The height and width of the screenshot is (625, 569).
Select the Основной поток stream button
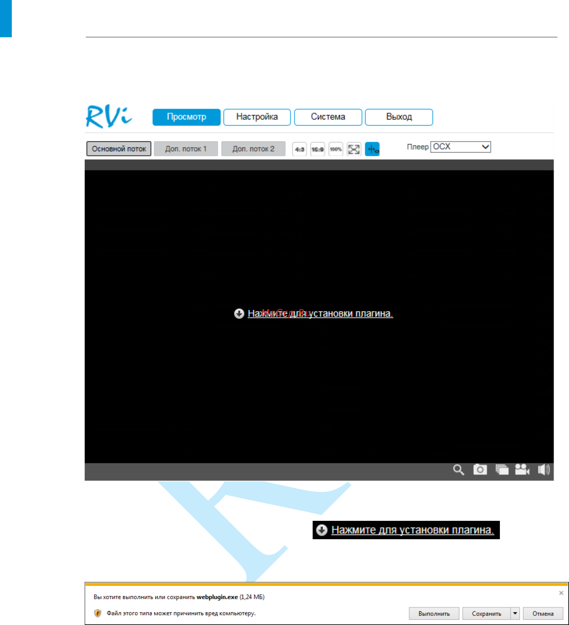(x=119, y=149)
